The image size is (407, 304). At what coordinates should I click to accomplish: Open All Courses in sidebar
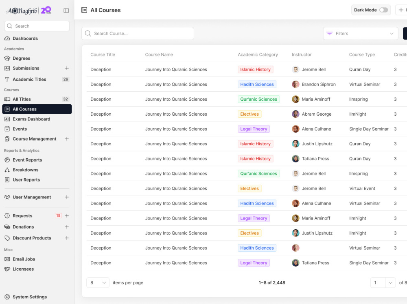37,109
